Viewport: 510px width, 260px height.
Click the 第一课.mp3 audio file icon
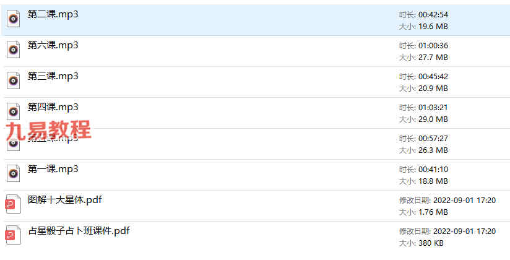(x=14, y=173)
